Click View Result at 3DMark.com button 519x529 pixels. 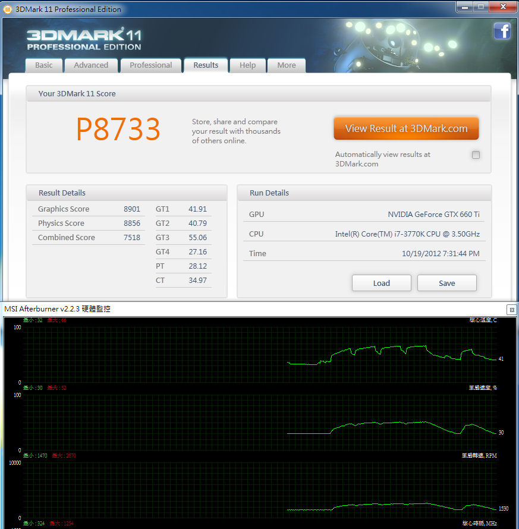click(406, 128)
